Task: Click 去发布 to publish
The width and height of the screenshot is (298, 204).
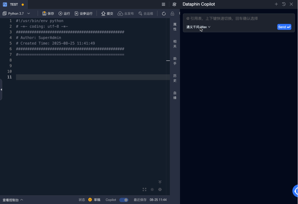Action: coord(126,14)
